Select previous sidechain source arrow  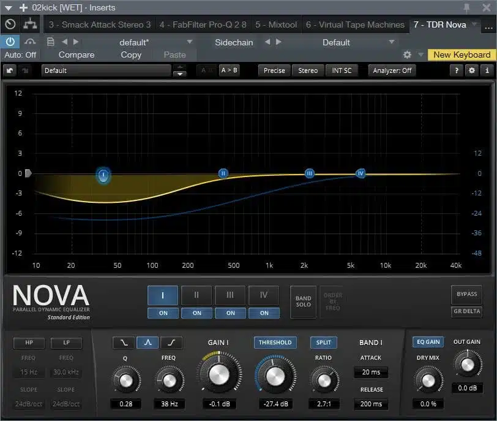pos(267,42)
